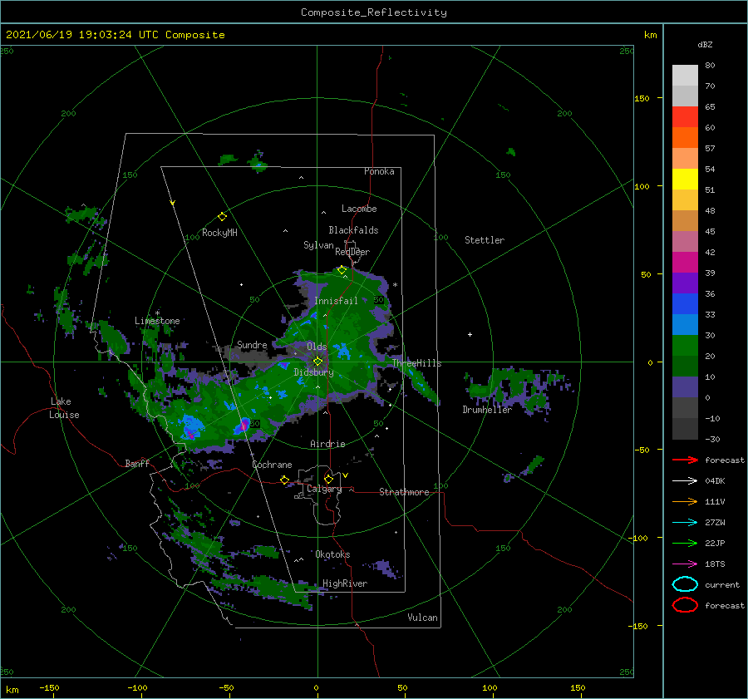Click the 'Cochrane' city label
The width and height of the screenshot is (748, 699).
point(272,465)
